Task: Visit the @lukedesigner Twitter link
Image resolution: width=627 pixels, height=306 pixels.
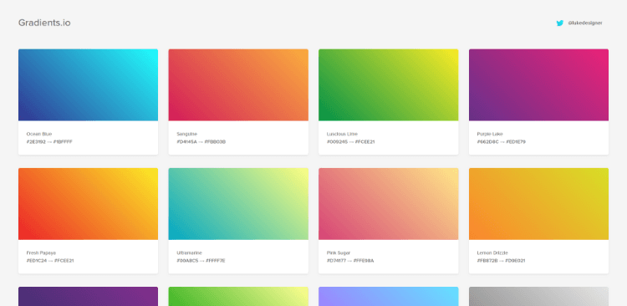Action: [x=585, y=23]
